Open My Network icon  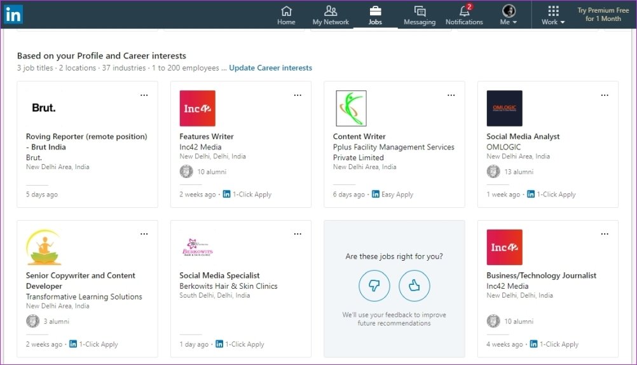[331, 11]
